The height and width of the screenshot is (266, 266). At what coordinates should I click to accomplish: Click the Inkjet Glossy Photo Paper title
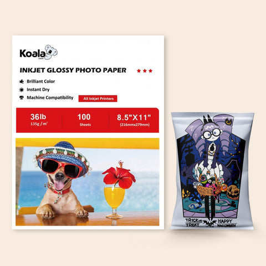point(73,70)
